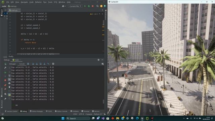The image size is (215, 121).
Task: Click Step Out icon in debug toolbar
Action: (44, 64)
